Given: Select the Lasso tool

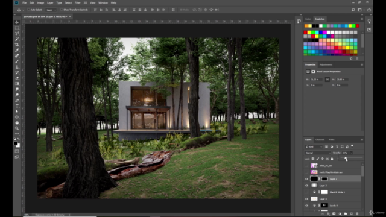Looking at the screenshot, I should tap(17, 34).
